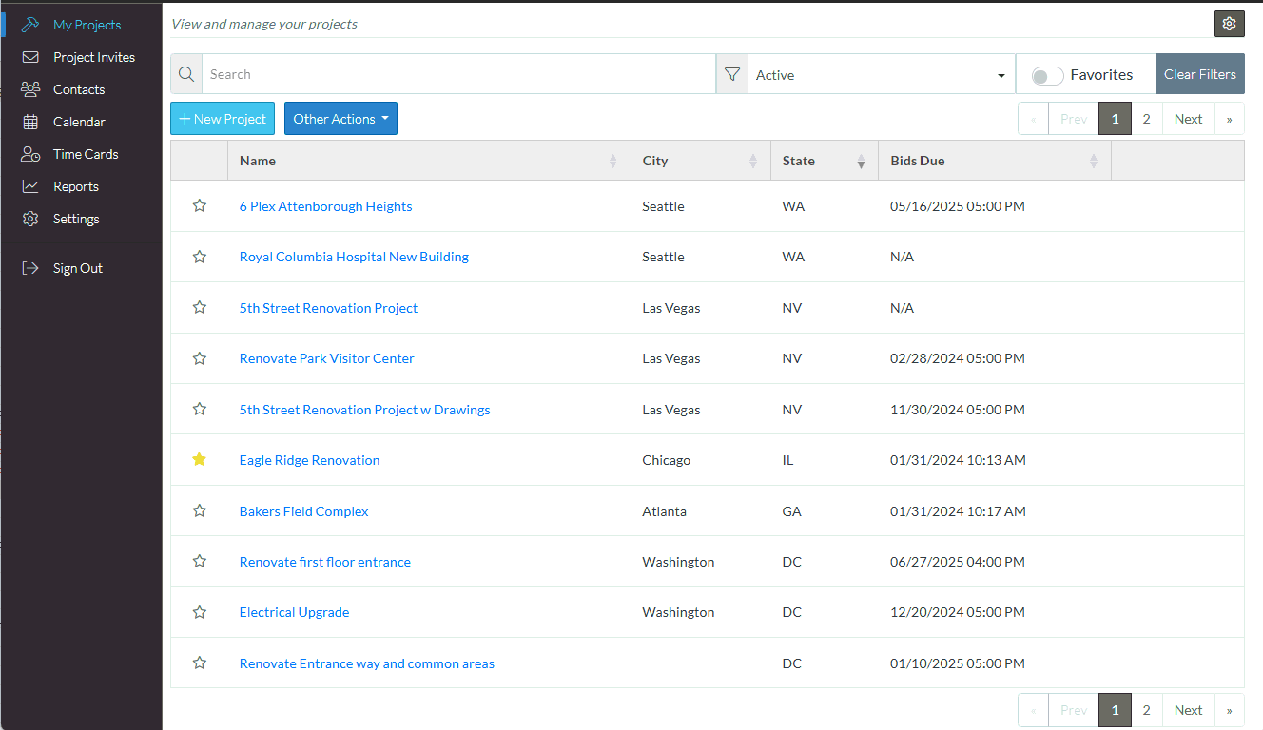The height and width of the screenshot is (730, 1263).
Task: Click the My Projects hammer icon
Action: coord(30,25)
